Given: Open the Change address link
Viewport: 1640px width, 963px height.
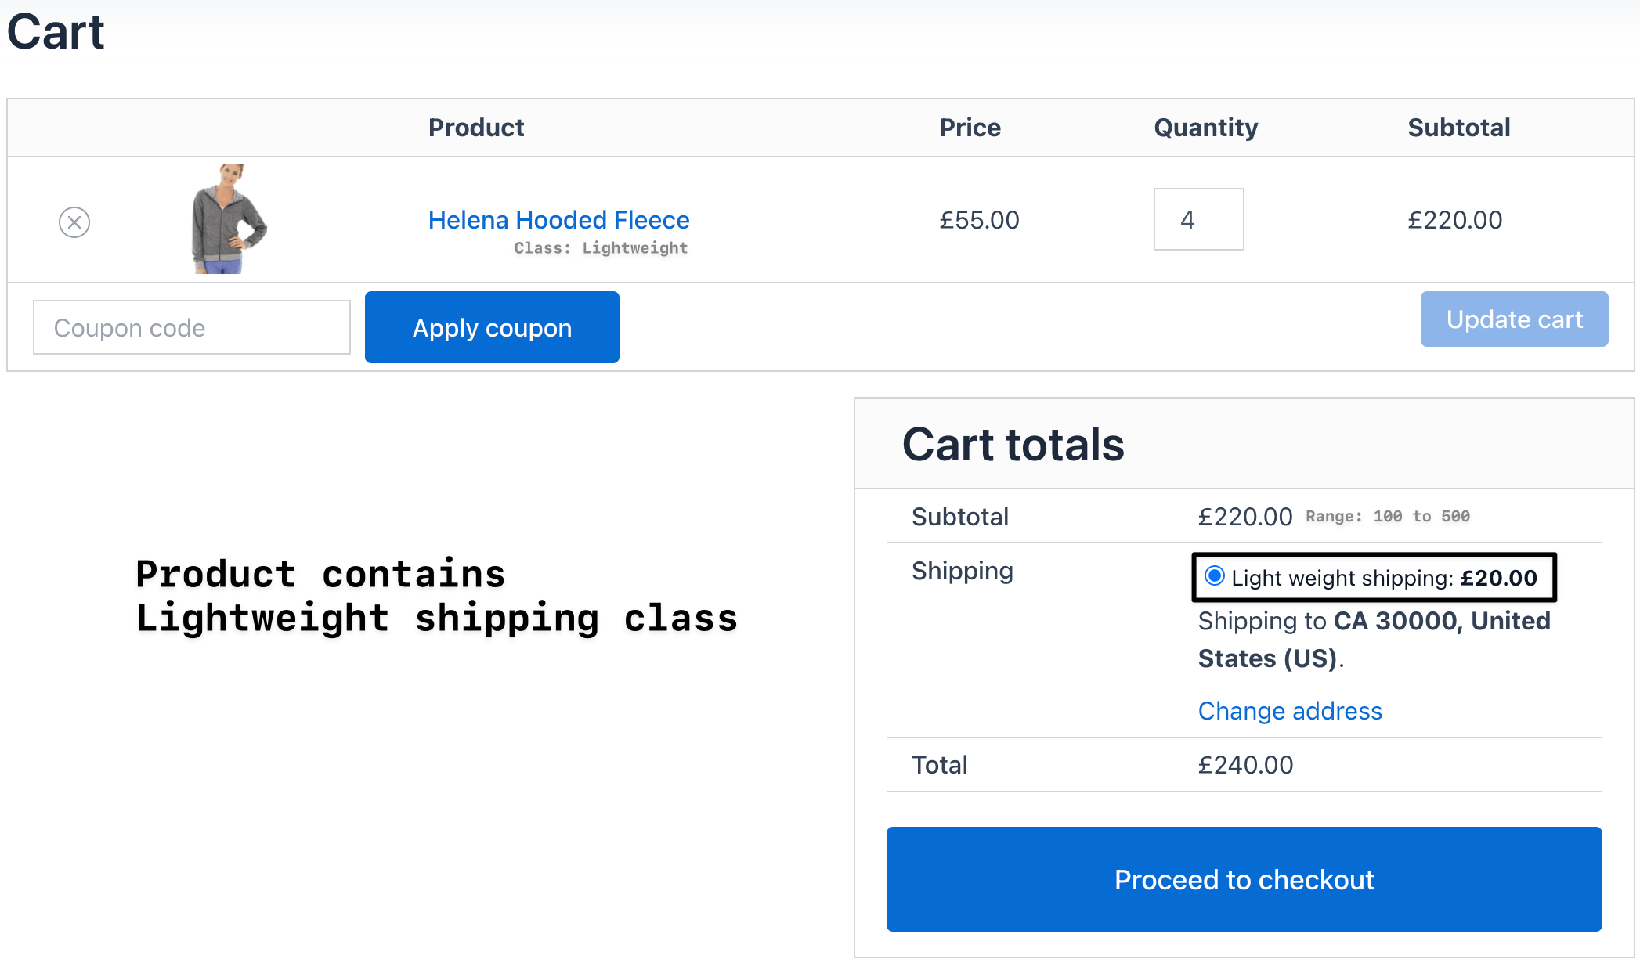Looking at the screenshot, I should pyautogui.click(x=1290, y=711).
